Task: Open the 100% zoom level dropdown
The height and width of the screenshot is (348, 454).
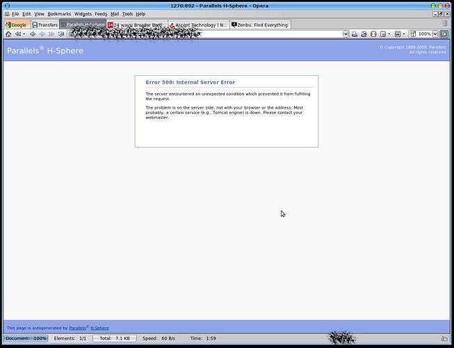Action: tap(435, 34)
